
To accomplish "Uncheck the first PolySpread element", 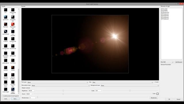I will [x=162, y=14].
